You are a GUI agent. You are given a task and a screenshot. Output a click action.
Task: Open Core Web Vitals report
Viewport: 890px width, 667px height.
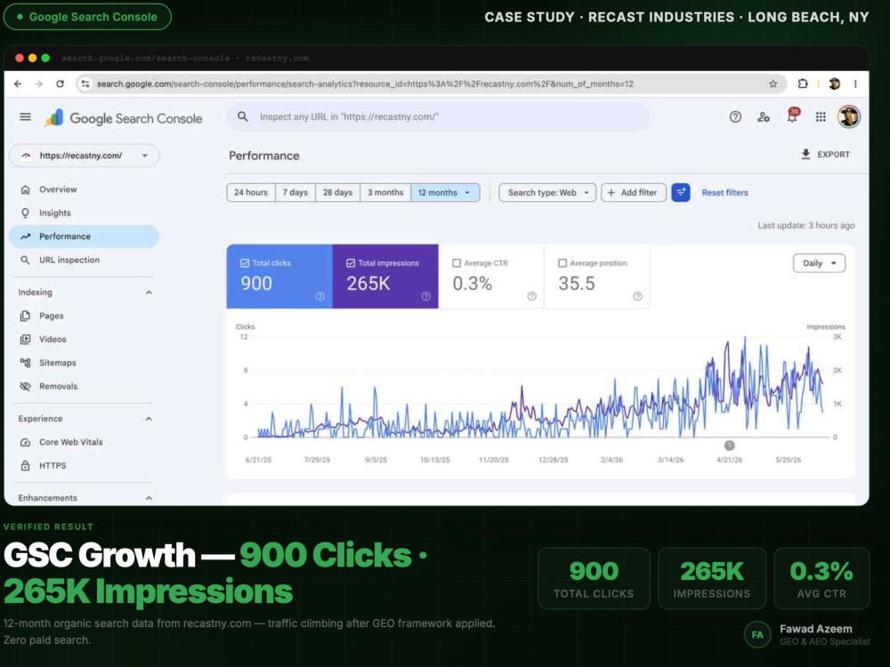point(84,442)
